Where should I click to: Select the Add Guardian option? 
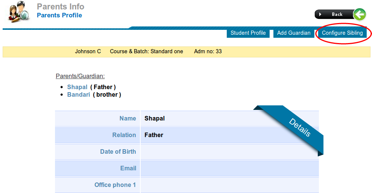[x=294, y=33]
